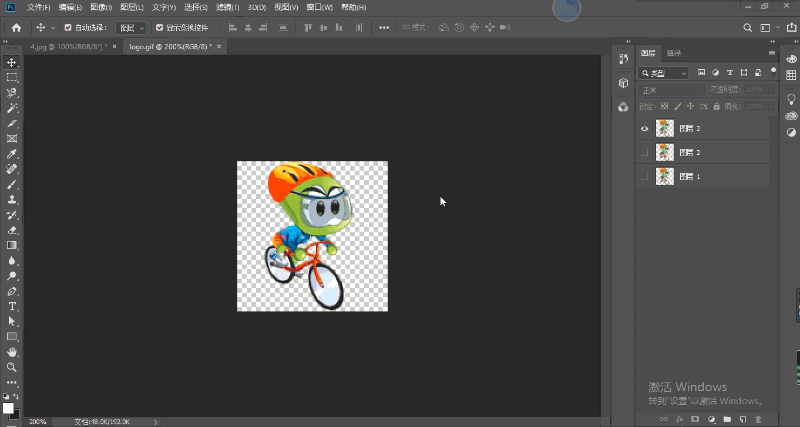
Task: Toggle the 显示变换控件 checkbox
Action: pyautogui.click(x=160, y=28)
